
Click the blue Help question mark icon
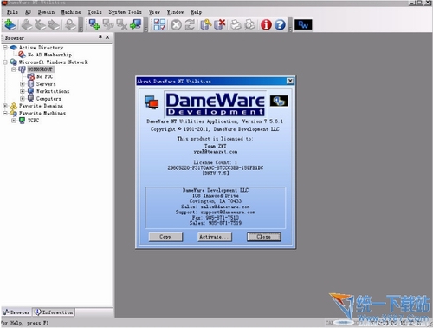point(280,25)
